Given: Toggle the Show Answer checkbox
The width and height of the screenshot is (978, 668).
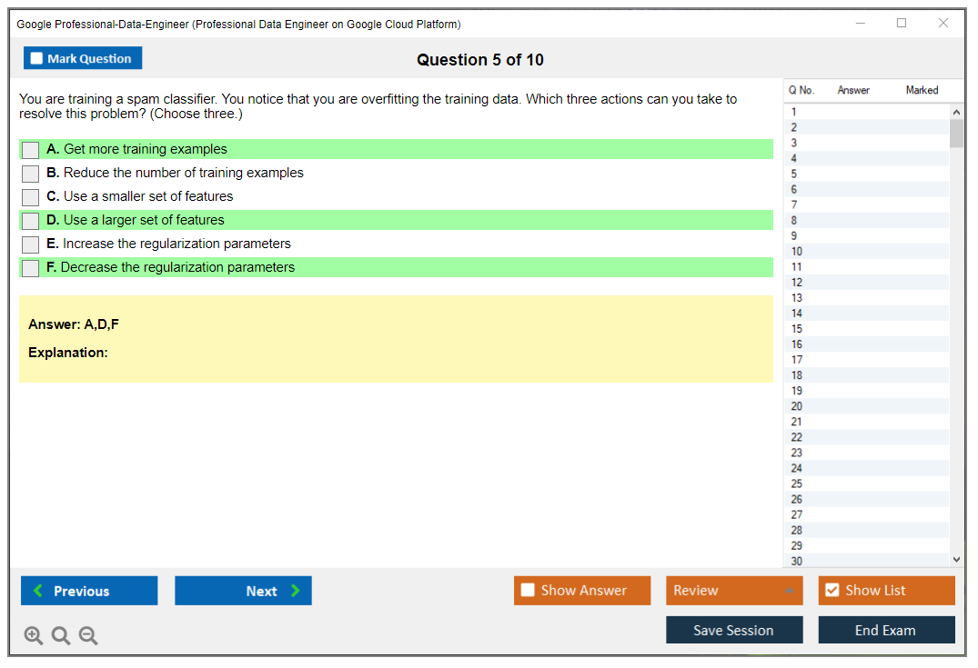Looking at the screenshot, I should coord(528,591).
